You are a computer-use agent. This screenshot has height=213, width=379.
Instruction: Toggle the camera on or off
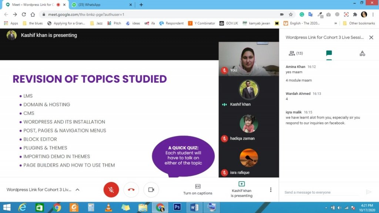[151, 190]
